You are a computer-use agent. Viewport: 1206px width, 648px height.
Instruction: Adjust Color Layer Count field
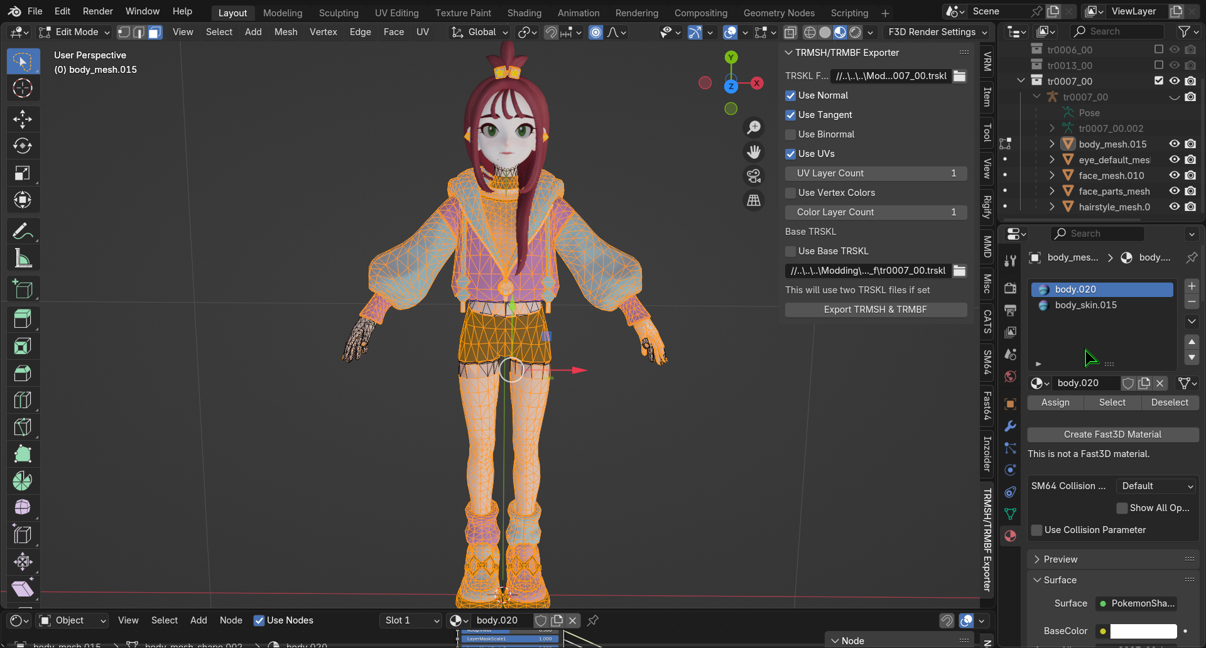coord(876,212)
